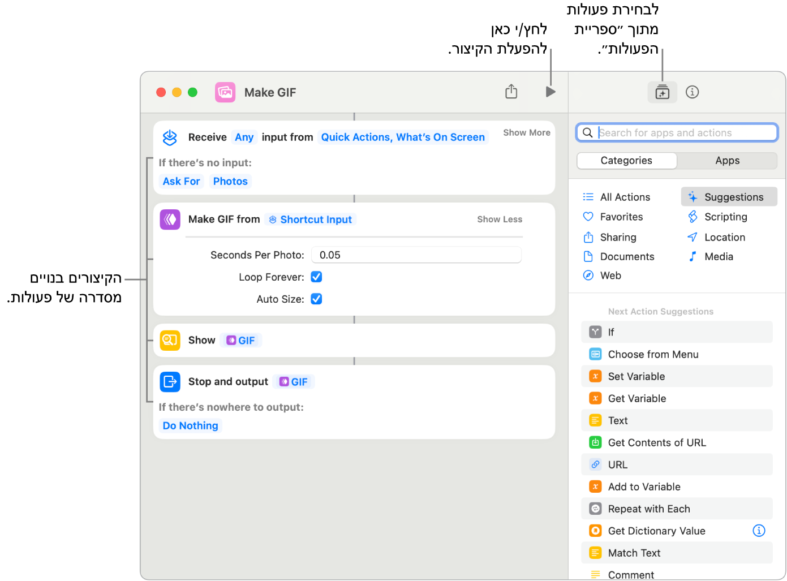787x581 pixels.
Task: Click the Get Contents of URL icon
Action: (595, 442)
